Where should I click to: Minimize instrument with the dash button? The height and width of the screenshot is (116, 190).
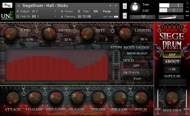tap(187, 8)
